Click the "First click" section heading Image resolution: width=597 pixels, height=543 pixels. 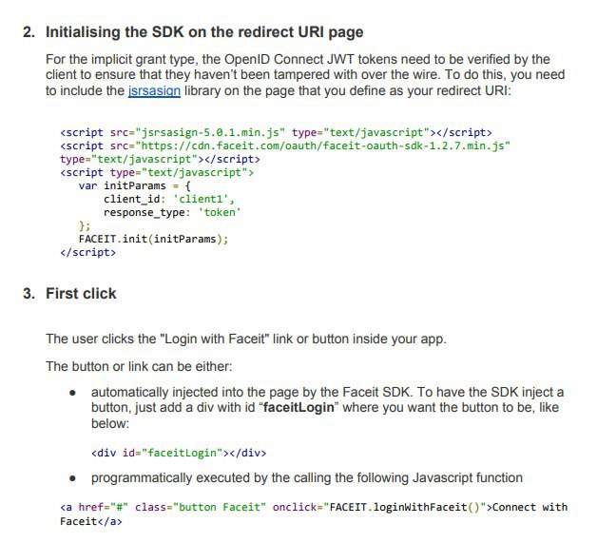click(x=69, y=294)
